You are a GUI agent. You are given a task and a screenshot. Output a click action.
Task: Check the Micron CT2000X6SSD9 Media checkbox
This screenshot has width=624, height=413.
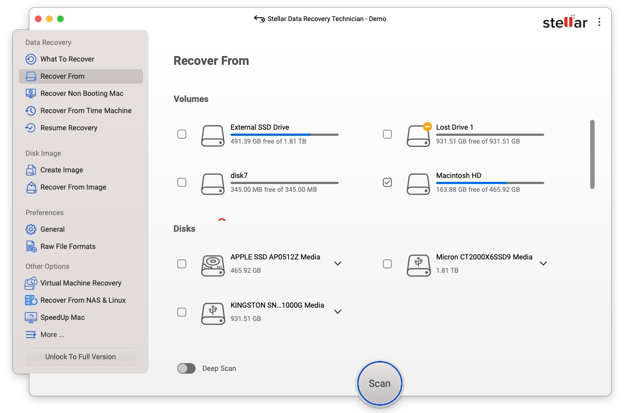[387, 264]
